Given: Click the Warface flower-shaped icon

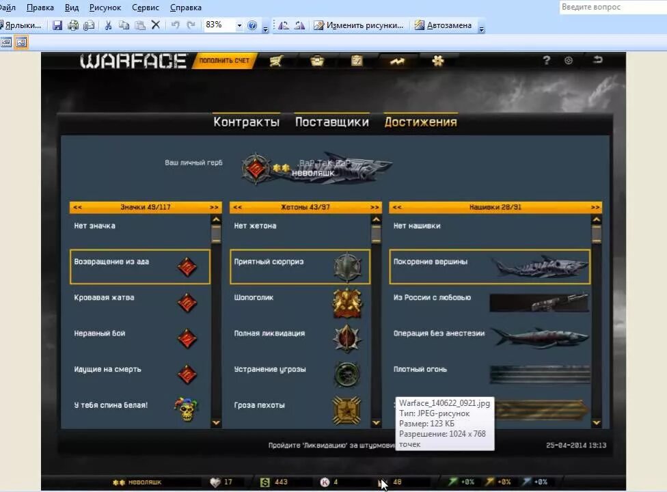Looking at the screenshot, I should tap(437, 61).
